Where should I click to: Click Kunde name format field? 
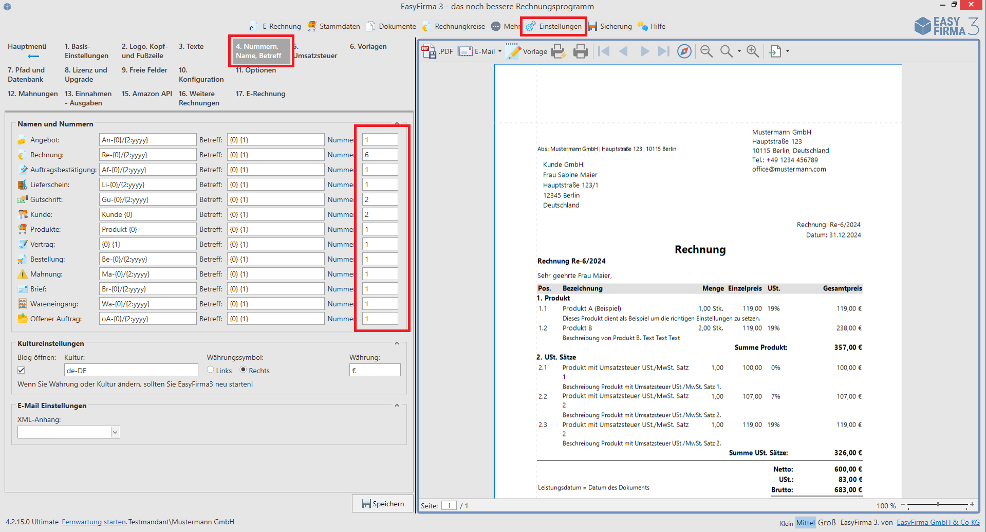pyautogui.click(x=147, y=214)
